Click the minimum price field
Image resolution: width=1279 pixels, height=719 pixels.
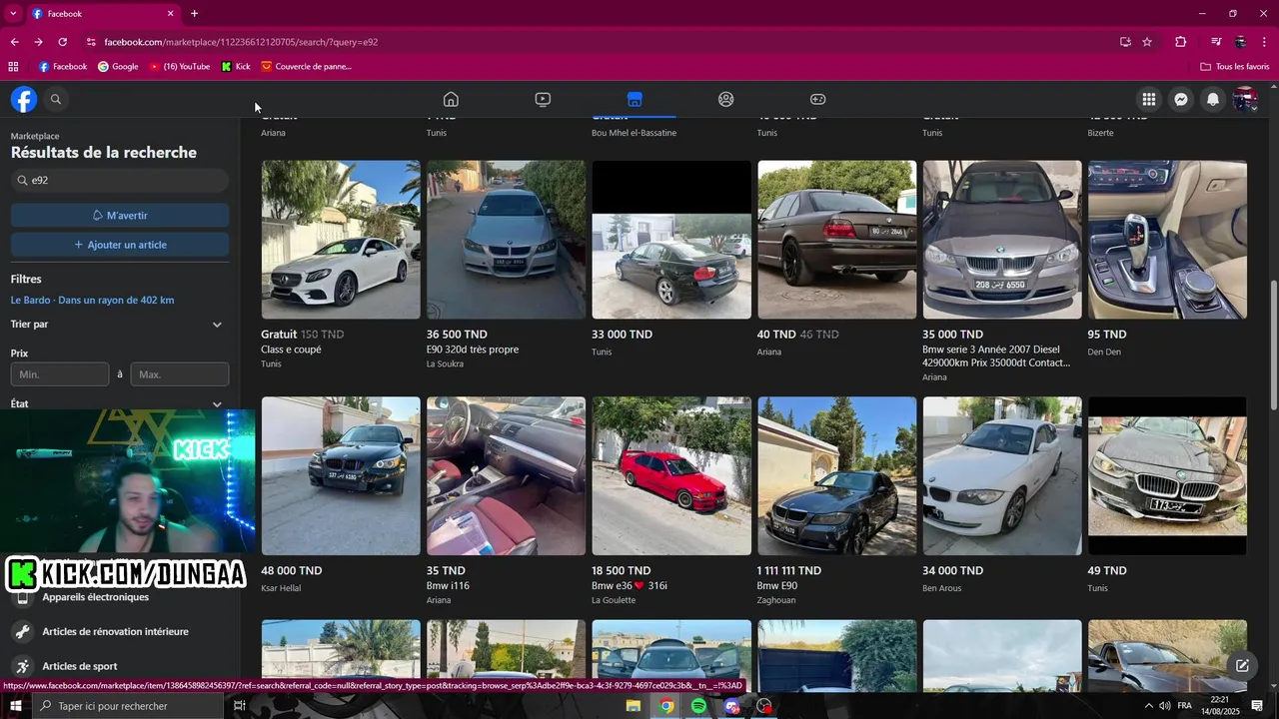60,374
